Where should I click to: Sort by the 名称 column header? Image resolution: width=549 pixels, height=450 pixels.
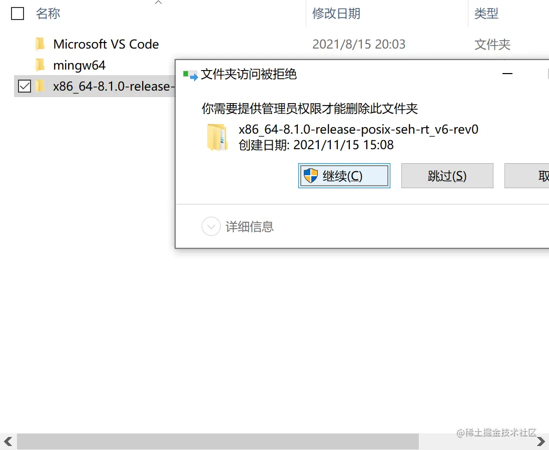(x=48, y=14)
